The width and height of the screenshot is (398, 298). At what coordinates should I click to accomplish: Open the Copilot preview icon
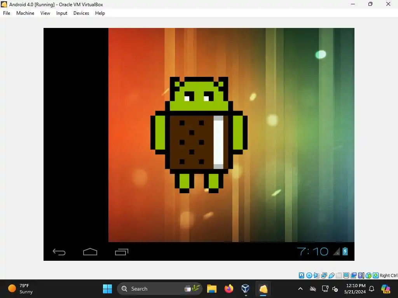pyautogui.click(x=386, y=289)
